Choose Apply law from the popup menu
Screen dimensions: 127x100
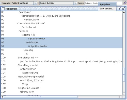click(107, 5)
